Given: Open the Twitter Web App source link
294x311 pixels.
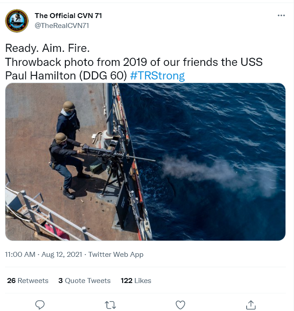Looking at the screenshot, I should [x=116, y=254].
